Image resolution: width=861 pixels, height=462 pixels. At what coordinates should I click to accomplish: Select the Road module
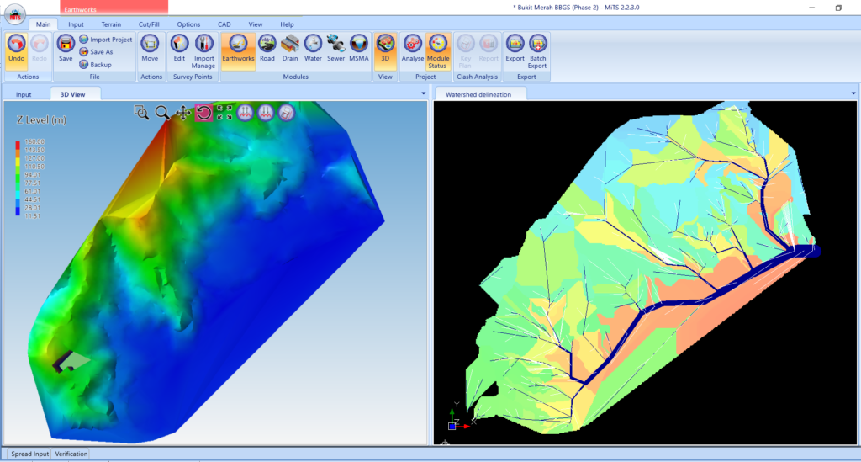pyautogui.click(x=267, y=48)
